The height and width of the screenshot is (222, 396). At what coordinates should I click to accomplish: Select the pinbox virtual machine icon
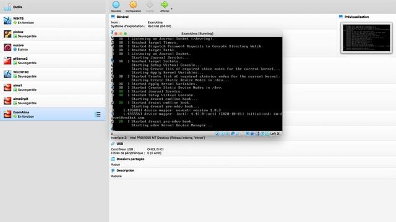coord(7,34)
